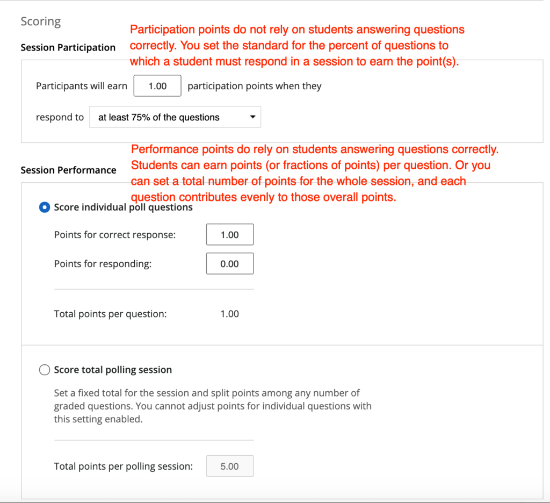Click the Points for correct response label
The width and height of the screenshot is (550, 503).
pos(115,235)
